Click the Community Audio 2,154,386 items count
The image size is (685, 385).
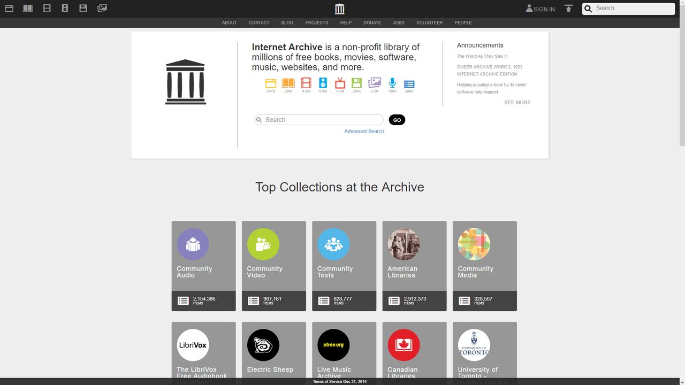click(x=204, y=301)
